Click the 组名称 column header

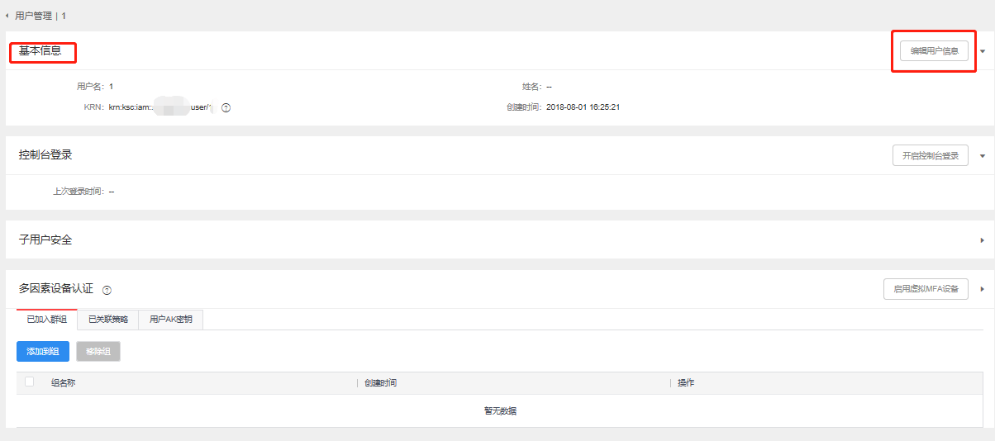pos(64,383)
